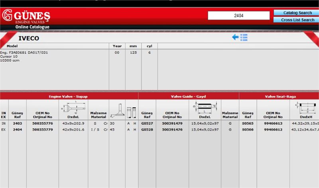Click the Catalog Search button
Image resolution: width=319 pixels, height=188 pixels.
click(x=297, y=13)
